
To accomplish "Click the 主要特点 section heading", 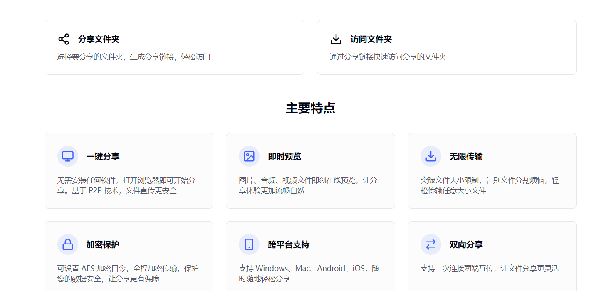I will click(310, 108).
